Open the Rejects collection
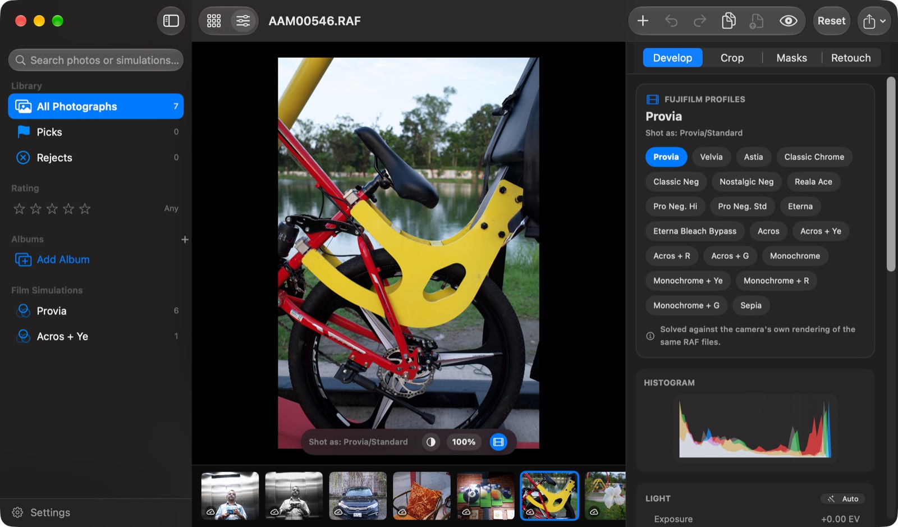This screenshot has width=898, height=527. click(96, 158)
